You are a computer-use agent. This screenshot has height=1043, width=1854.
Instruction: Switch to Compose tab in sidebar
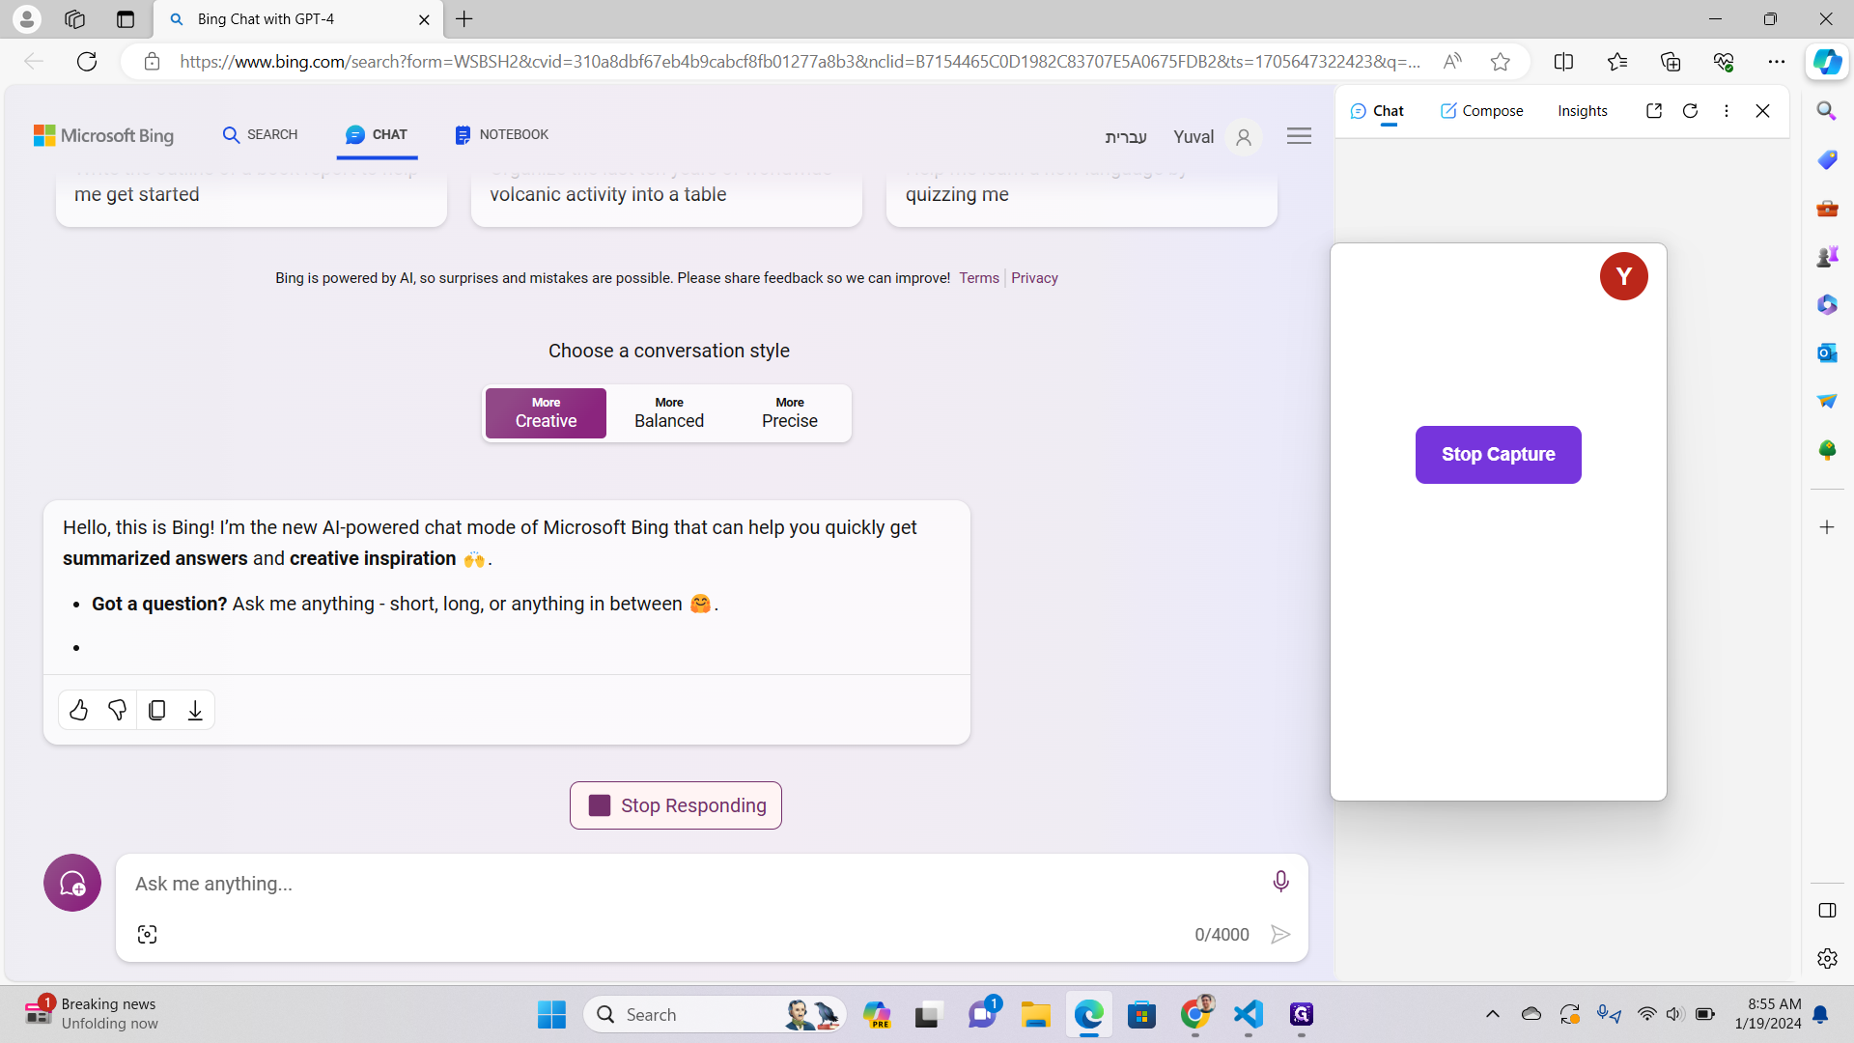click(1481, 111)
